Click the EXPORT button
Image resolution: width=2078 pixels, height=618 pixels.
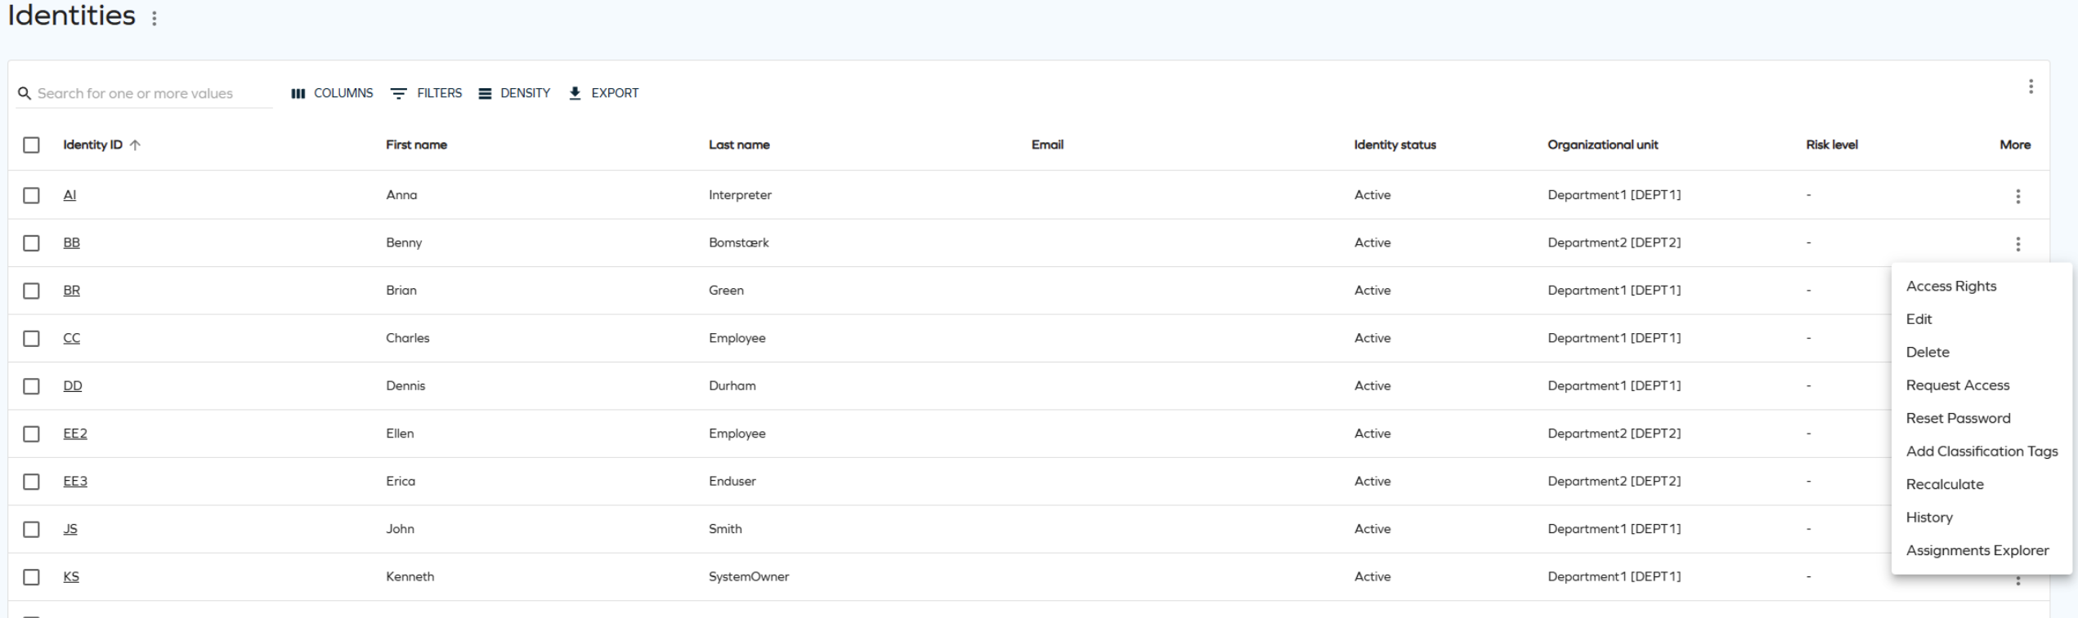tap(603, 93)
